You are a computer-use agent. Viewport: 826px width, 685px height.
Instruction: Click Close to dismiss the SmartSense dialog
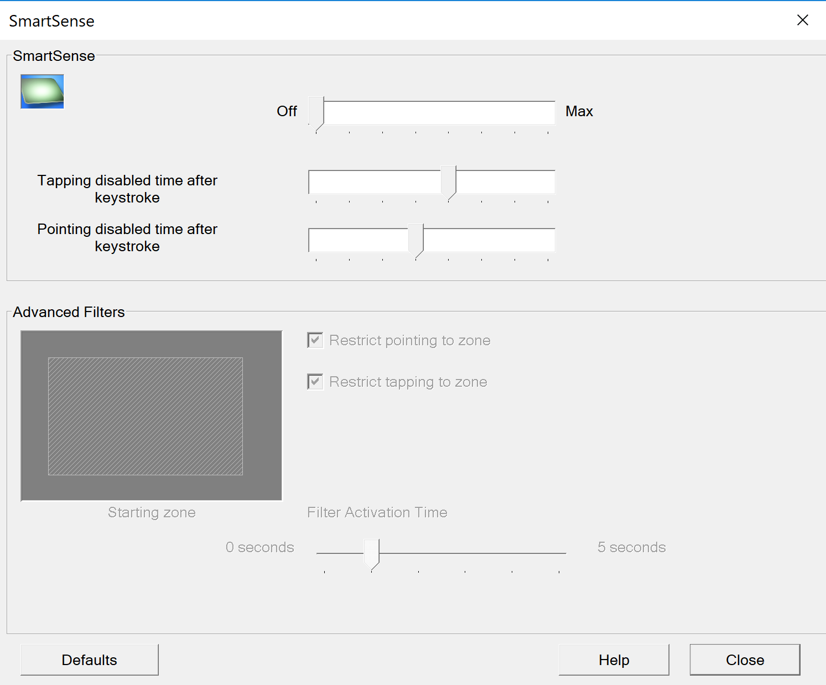pos(744,660)
